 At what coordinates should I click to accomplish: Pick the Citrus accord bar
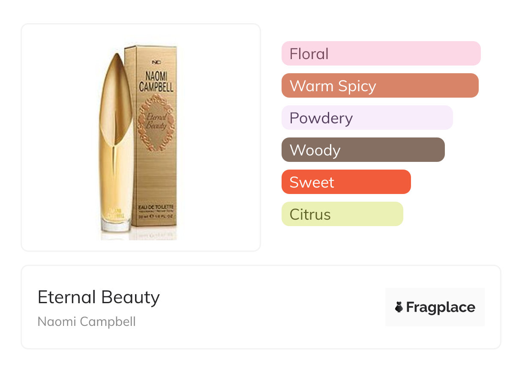342,214
